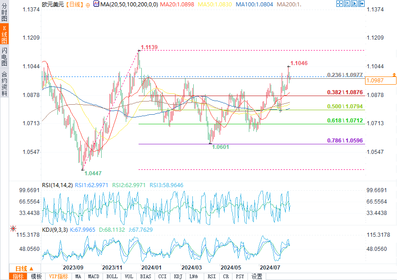Switch to the 分时图 side tab
The width and height of the screenshot is (397, 280).
click(x=4, y=12)
